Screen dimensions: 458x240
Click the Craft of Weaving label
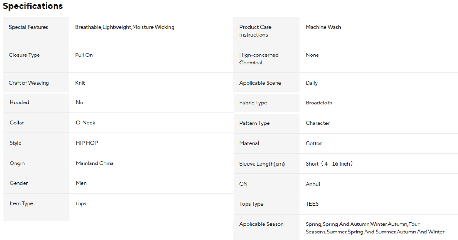(x=29, y=83)
